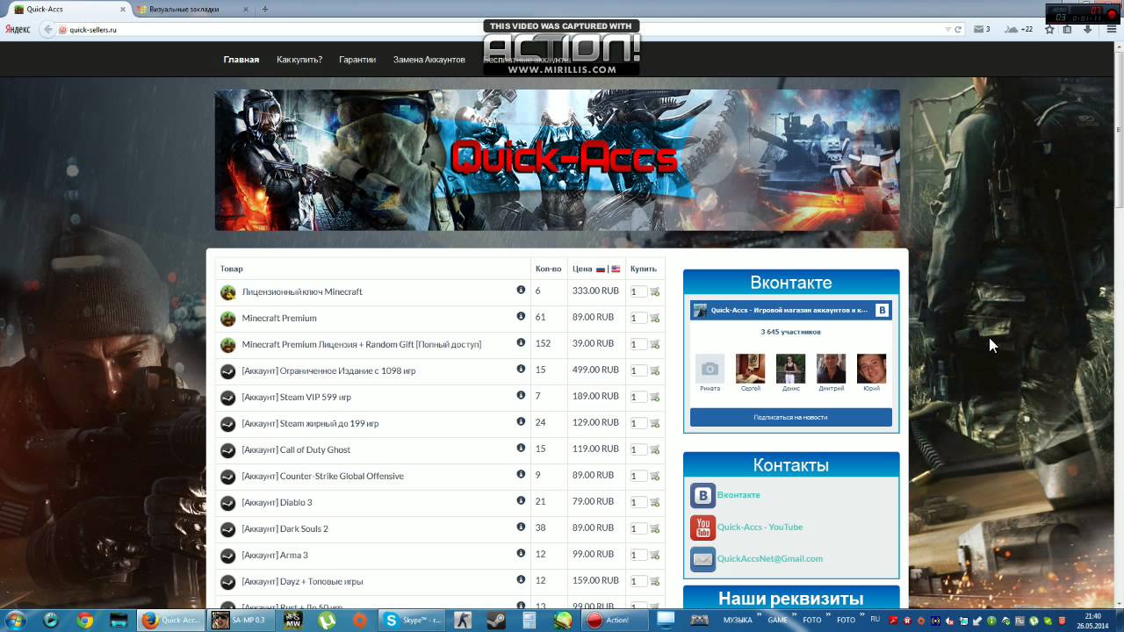Show bookmarks list icon in toolbar
1124x632 pixels.
coord(1068,29)
